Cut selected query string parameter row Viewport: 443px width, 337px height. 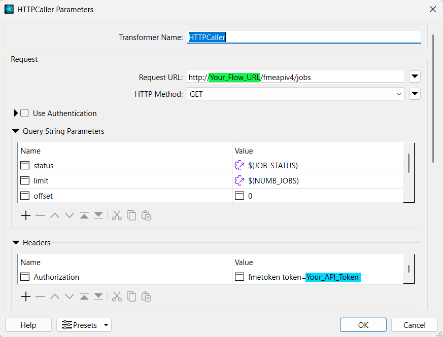117,216
